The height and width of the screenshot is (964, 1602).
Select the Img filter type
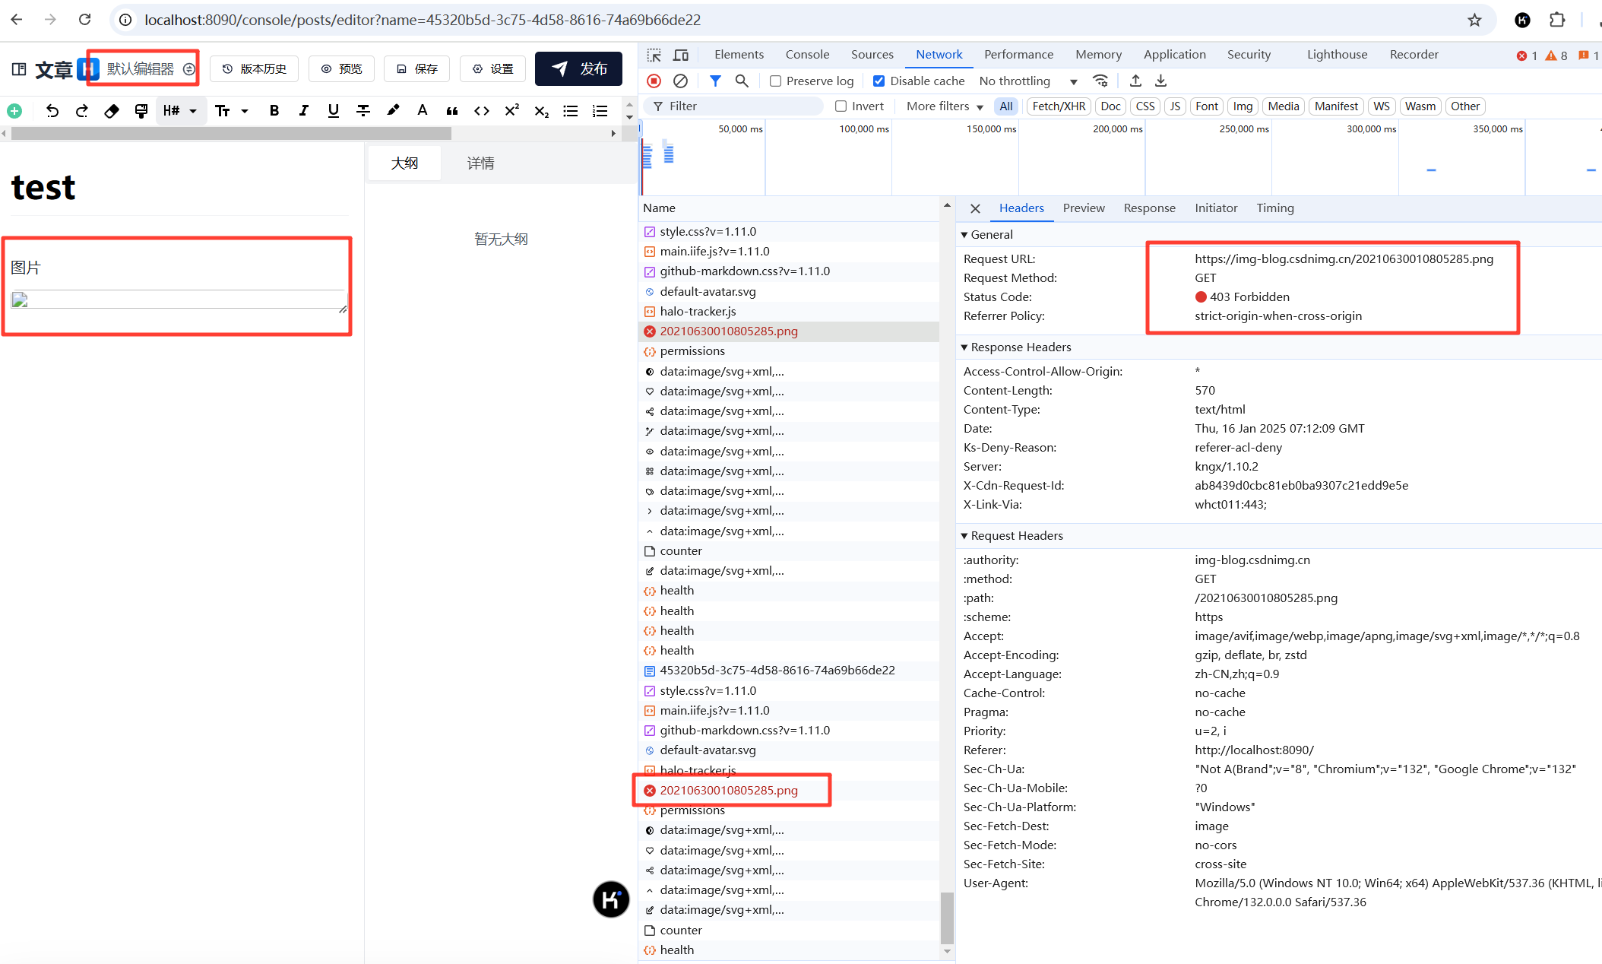tap(1243, 106)
